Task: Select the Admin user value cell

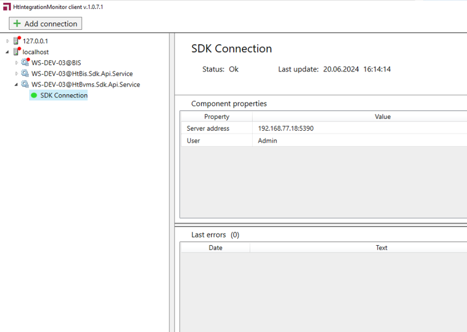Action: 267,141
